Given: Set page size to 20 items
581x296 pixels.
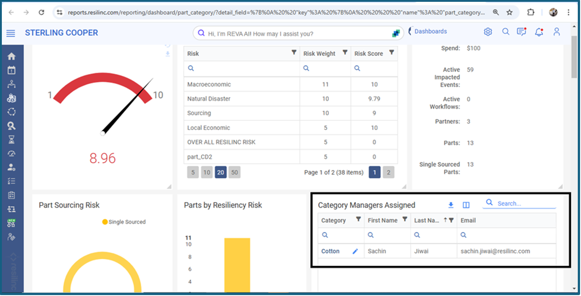Looking at the screenshot, I should (220, 173).
